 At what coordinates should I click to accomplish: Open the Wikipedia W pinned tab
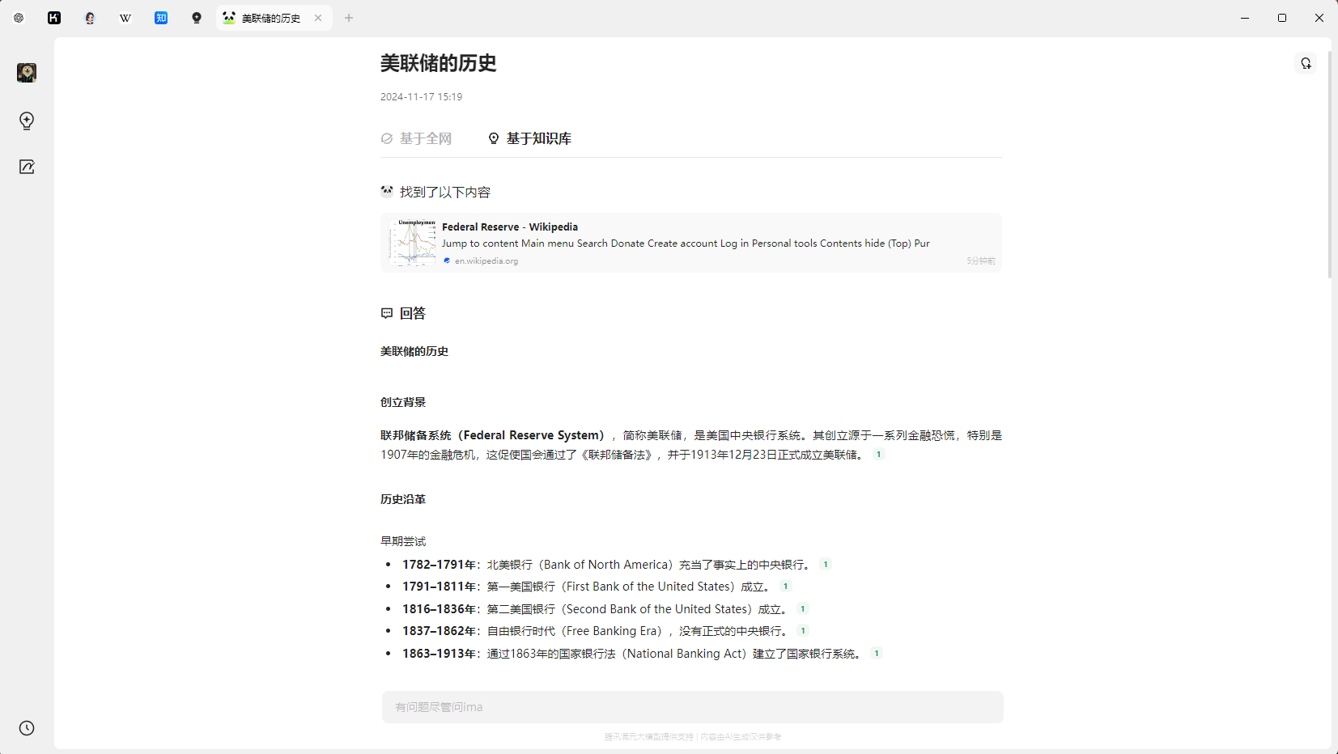tap(125, 18)
